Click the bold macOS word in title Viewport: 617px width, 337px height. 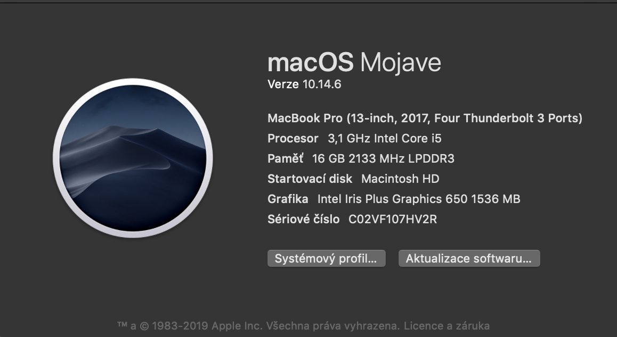pos(310,63)
